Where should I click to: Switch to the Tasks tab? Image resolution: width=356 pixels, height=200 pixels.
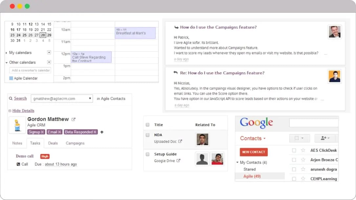click(35, 143)
